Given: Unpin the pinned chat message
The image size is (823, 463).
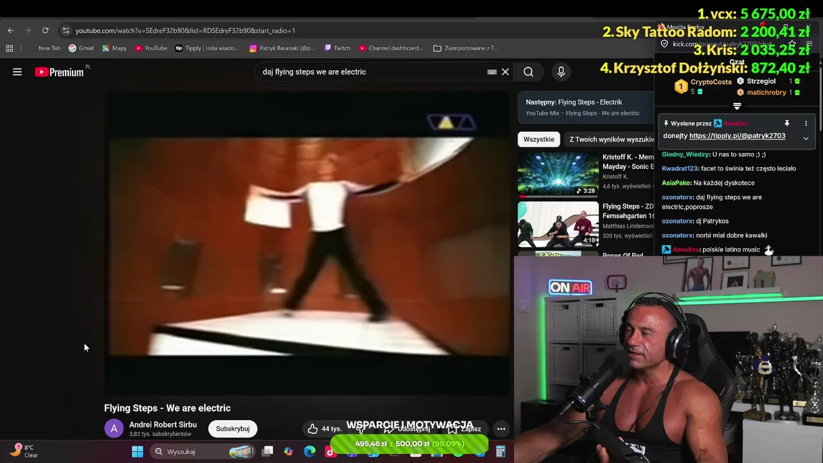Looking at the screenshot, I should [x=786, y=123].
